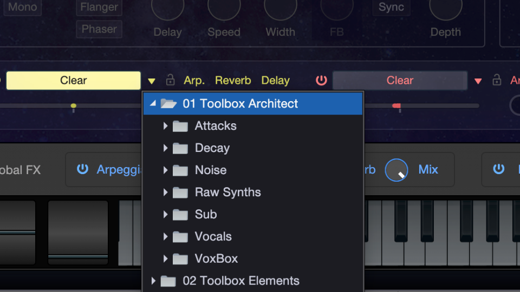
Task: Toggle the Arpeggiator power button
Action: pyautogui.click(x=82, y=169)
